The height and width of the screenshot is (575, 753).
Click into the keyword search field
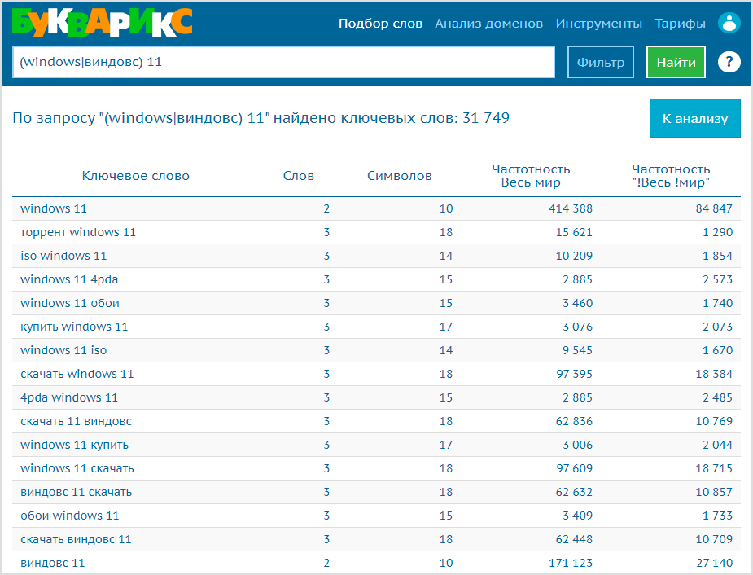click(x=283, y=62)
